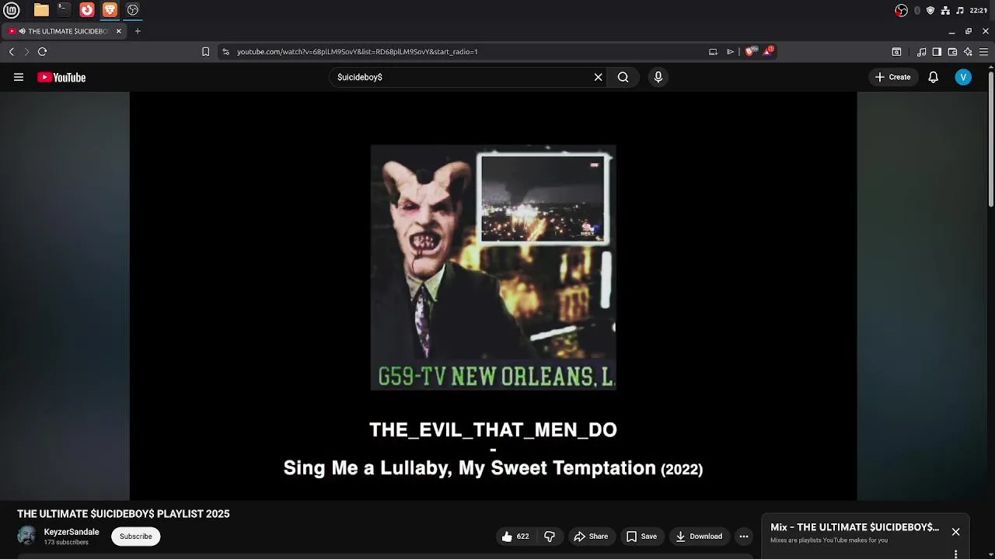
Task: Open the Files folder launcher in panel
Action: click(x=41, y=10)
